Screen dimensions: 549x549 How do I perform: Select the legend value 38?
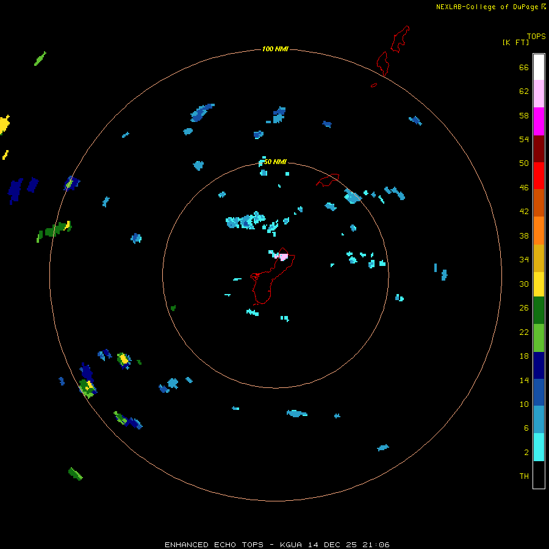[524, 235]
